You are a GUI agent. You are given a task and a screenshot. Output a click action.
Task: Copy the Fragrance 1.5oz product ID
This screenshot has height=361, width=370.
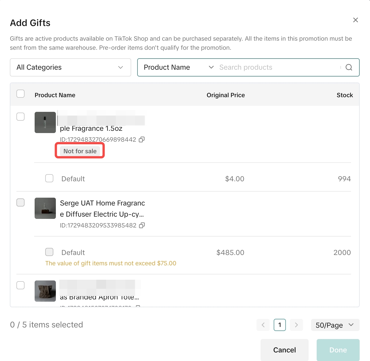pos(142,140)
